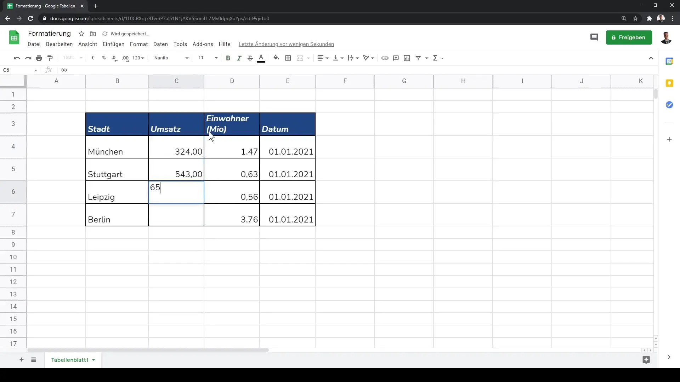Open the fill color bucket
The image size is (680, 382).
pos(276,58)
